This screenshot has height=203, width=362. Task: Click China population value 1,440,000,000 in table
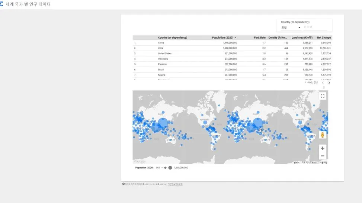[230, 43]
